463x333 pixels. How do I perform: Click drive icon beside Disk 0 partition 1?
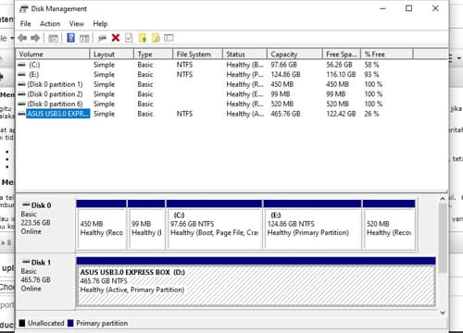[x=22, y=84]
